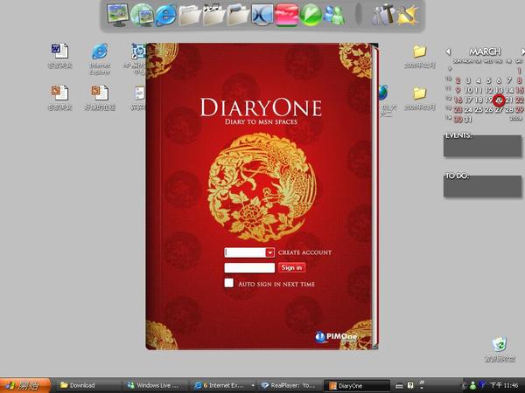This screenshot has height=393, width=525.
Task: Enable Auto sign in next time checkbox
Action: pyautogui.click(x=229, y=283)
